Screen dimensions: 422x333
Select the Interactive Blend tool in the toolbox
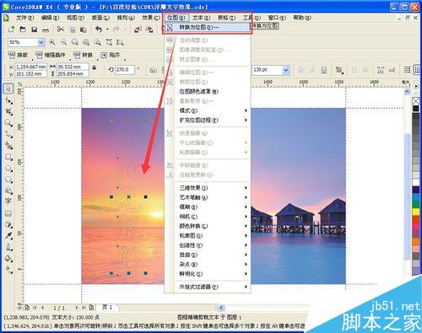[x=8, y=224]
